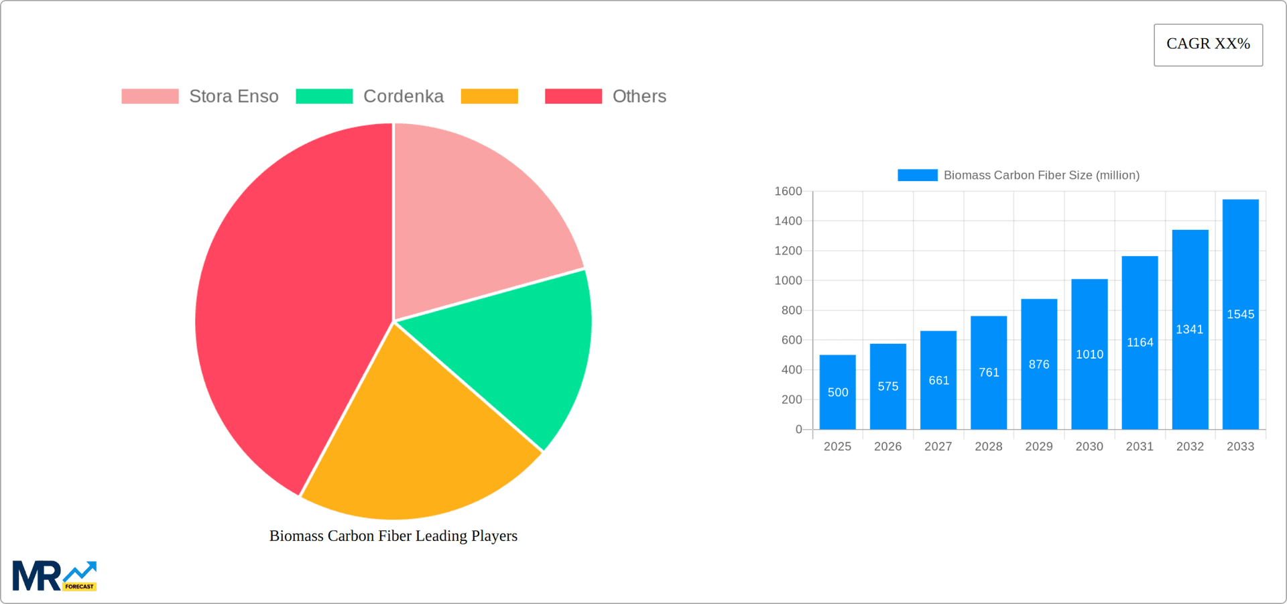1287x604 pixels.
Task: Open the Biomass Carbon Fiber Size legend entry
Action: 1019,175
